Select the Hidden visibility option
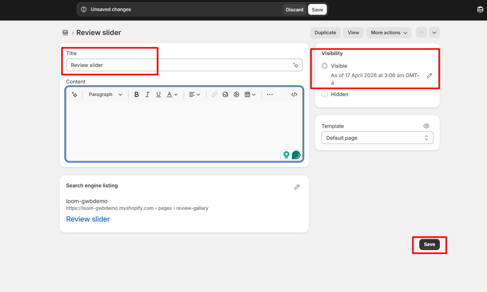 tap(325, 94)
